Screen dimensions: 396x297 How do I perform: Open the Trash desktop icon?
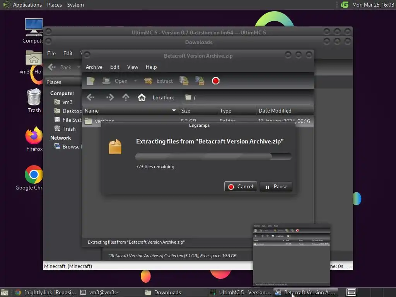click(34, 101)
